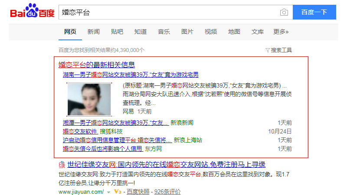This screenshot has width=347, height=195.
Task: Click the 百度一下 search button
Action: [x=314, y=12]
